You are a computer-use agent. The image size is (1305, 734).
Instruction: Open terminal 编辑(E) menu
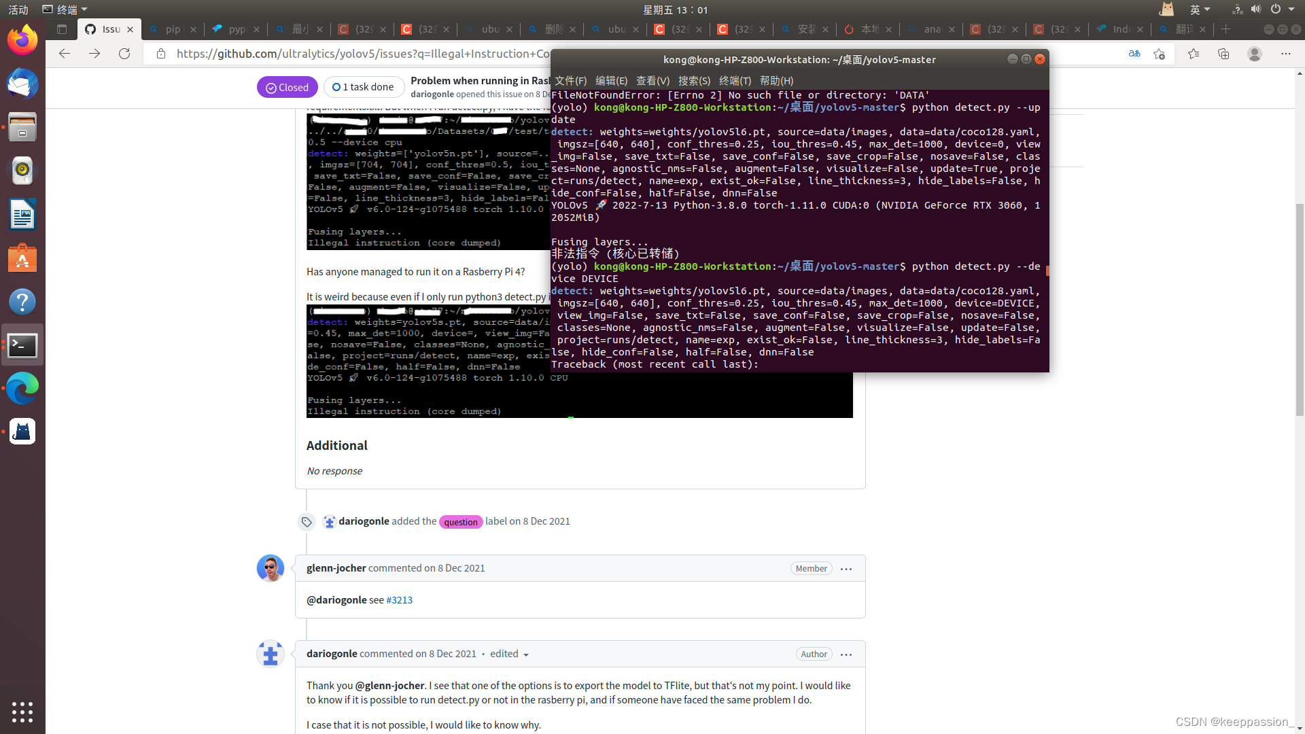coord(611,80)
